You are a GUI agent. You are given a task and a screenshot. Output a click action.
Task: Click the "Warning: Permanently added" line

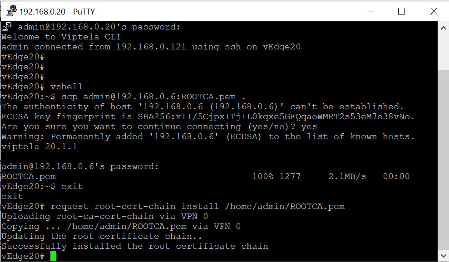click(x=208, y=136)
